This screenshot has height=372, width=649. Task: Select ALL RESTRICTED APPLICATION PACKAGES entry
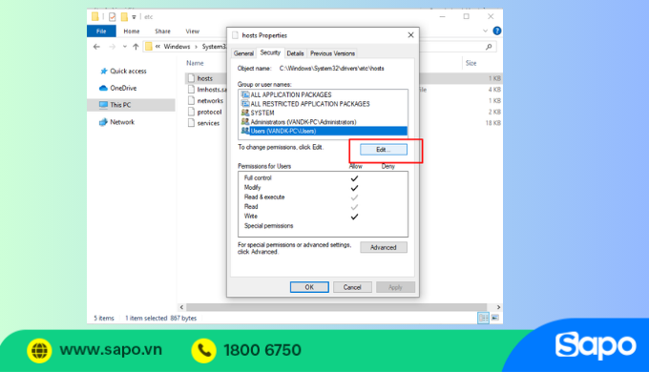(x=323, y=104)
